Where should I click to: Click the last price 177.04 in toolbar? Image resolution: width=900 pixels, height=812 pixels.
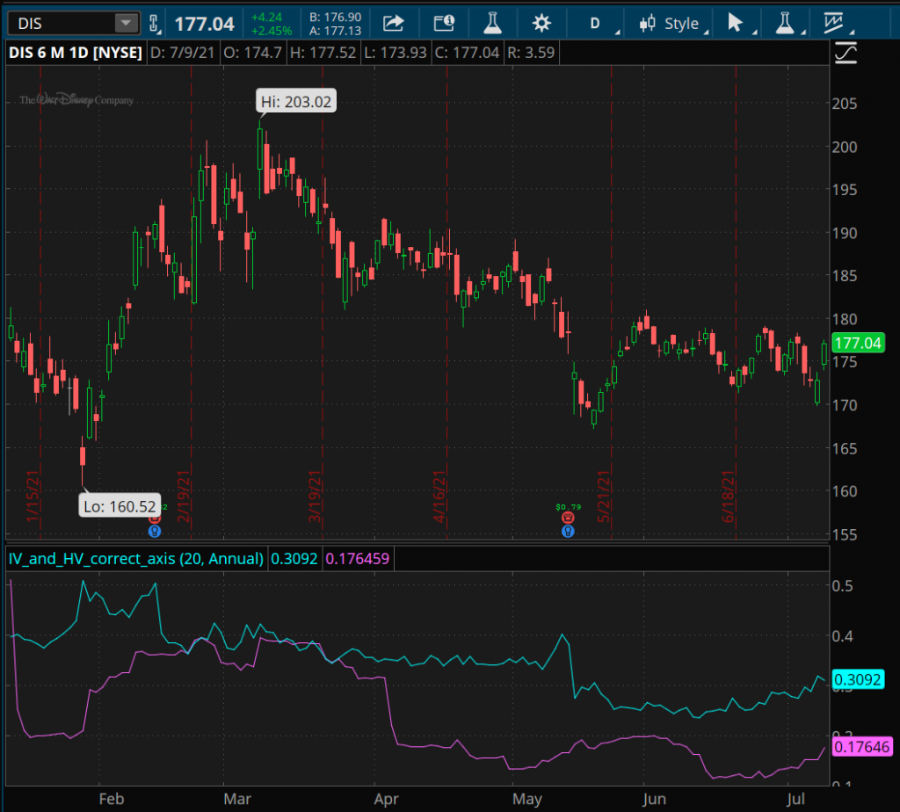coord(204,24)
